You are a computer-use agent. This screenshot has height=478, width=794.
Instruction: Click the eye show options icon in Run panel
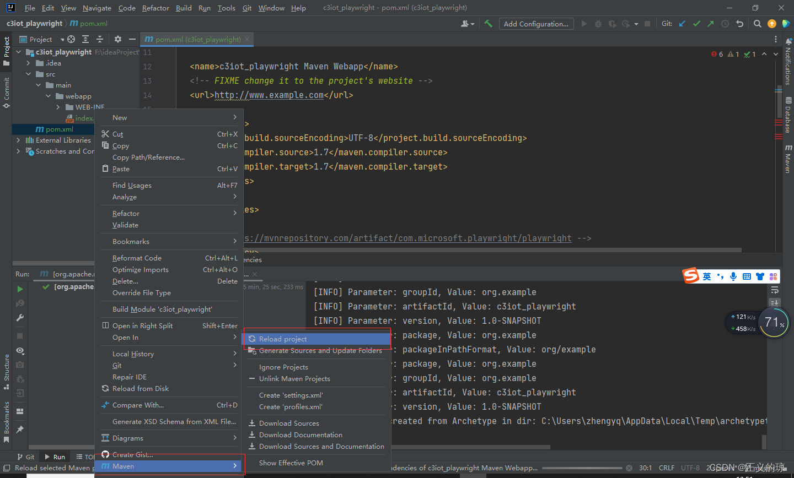click(x=20, y=351)
